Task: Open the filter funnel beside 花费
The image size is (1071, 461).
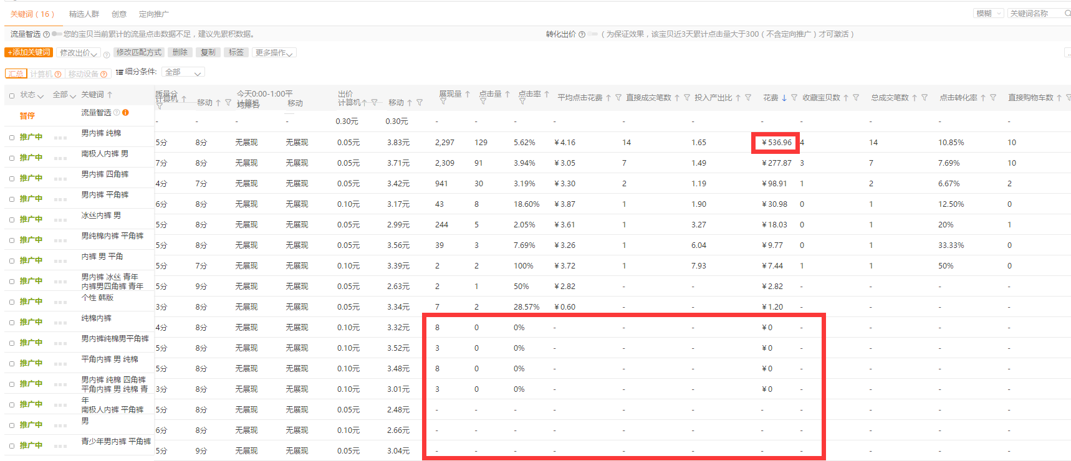Action: coord(794,98)
